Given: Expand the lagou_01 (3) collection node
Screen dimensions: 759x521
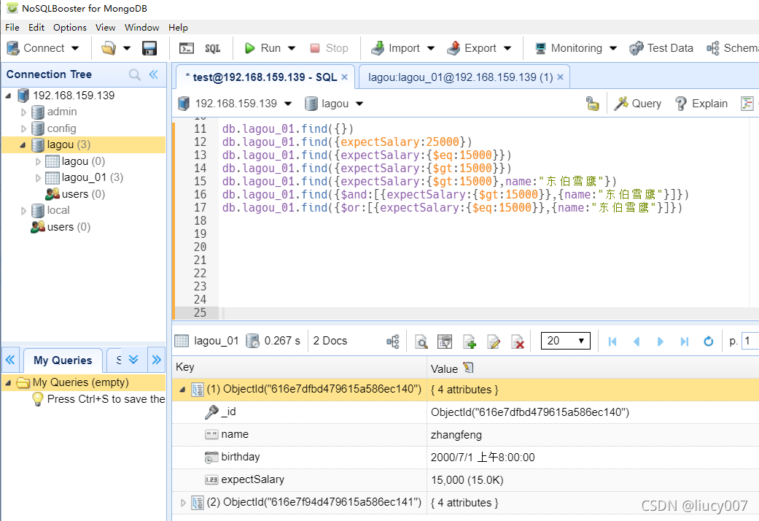Looking at the screenshot, I should 38,178.
